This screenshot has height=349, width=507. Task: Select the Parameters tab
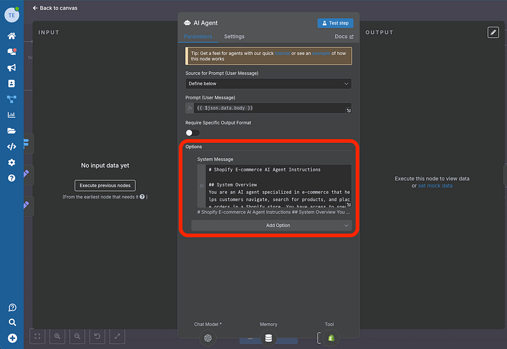point(198,37)
